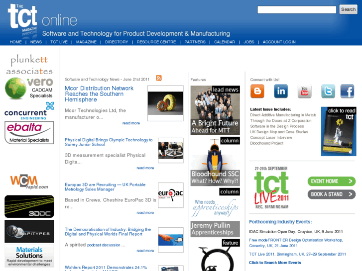The width and height of the screenshot is (362, 271).
Task: Open the YouTube social icon
Action: (x=305, y=91)
